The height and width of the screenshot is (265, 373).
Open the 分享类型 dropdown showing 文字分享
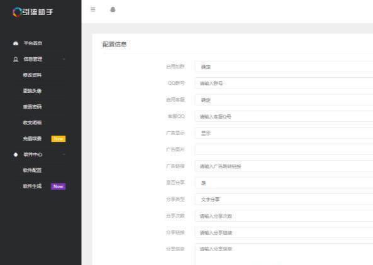pyautogui.click(x=284, y=200)
